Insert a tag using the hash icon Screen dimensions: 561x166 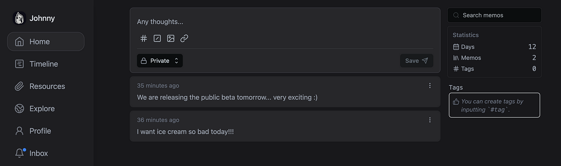pyautogui.click(x=144, y=38)
